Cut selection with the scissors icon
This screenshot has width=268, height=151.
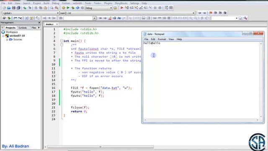(x=36, y=8)
